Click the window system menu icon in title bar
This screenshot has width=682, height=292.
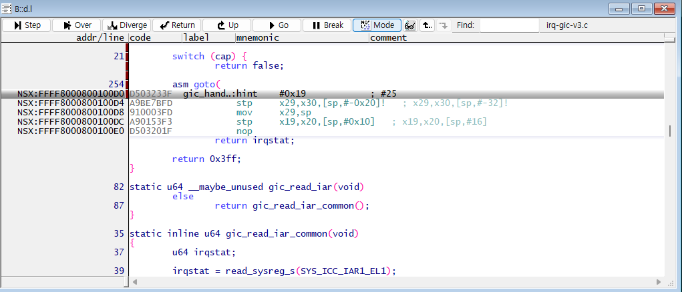pyautogui.click(x=7, y=7)
